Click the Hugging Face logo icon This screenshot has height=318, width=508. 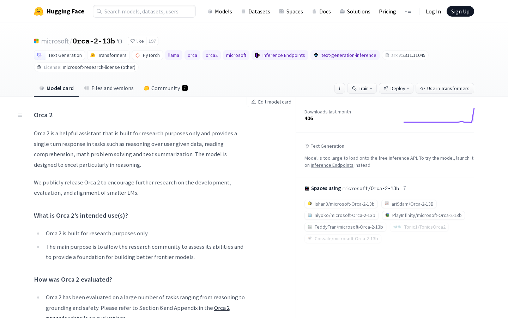(39, 11)
